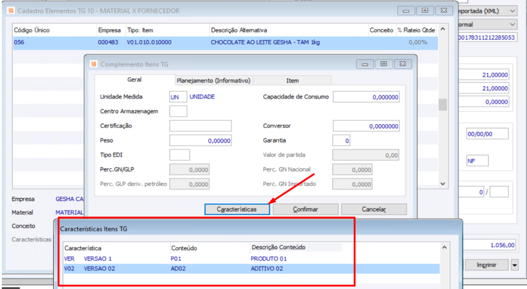The height and width of the screenshot is (289, 527).
Task: Click the Unidade Medida UN field
Action: point(178,97)
